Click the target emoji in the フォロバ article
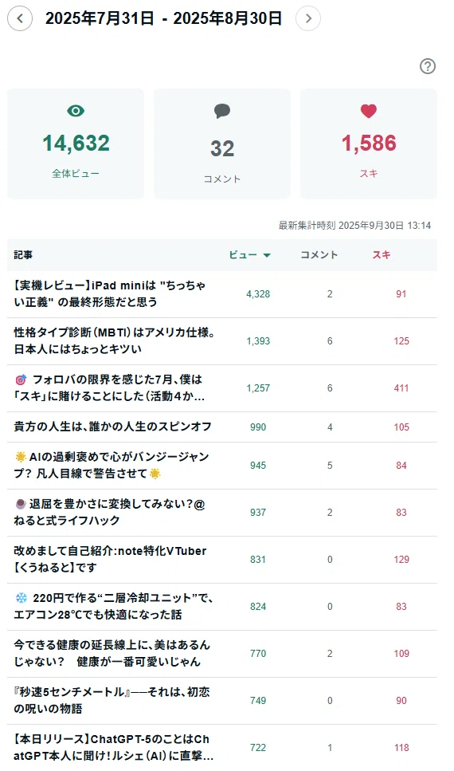454x771 pixels. click(21, 380)
